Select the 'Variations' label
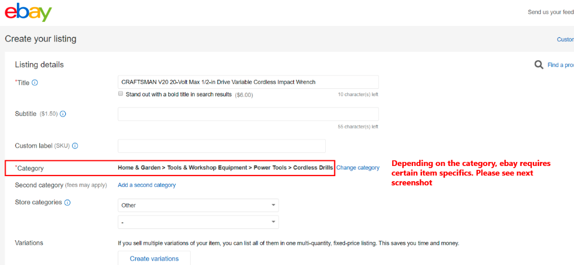This screenshot has width=574, height=265. [29, 242]
